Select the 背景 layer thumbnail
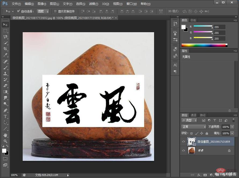239x178 pixels. (191, 150)
